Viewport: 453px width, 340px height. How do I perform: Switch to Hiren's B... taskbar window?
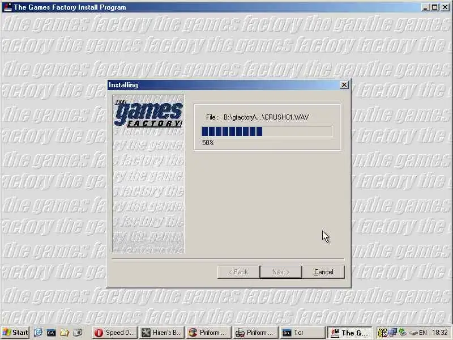[162, 333]
